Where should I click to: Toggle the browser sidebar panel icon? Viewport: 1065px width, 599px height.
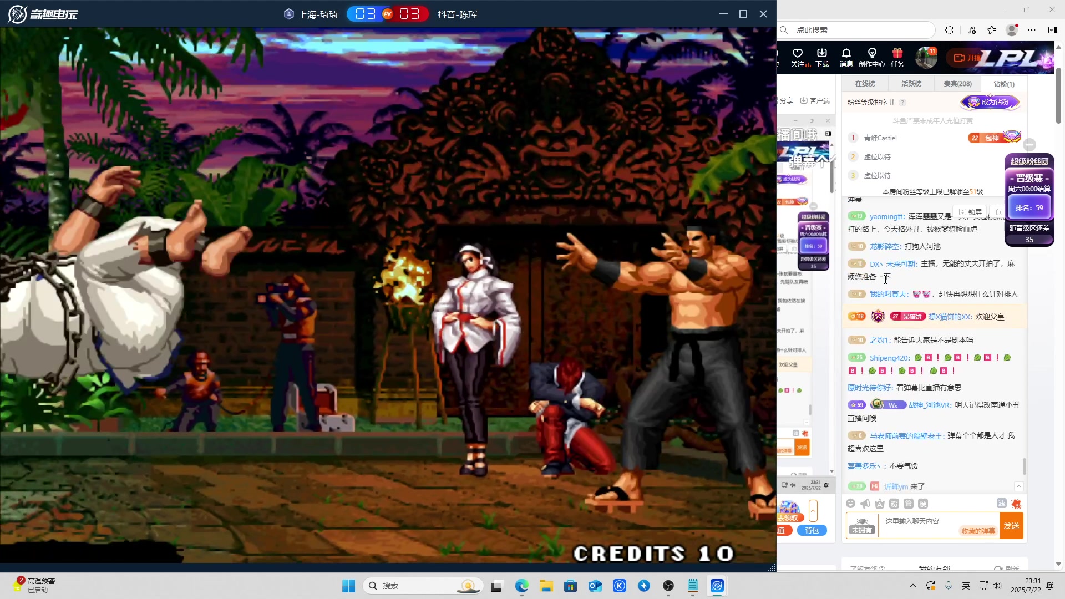pos(1052,30)
